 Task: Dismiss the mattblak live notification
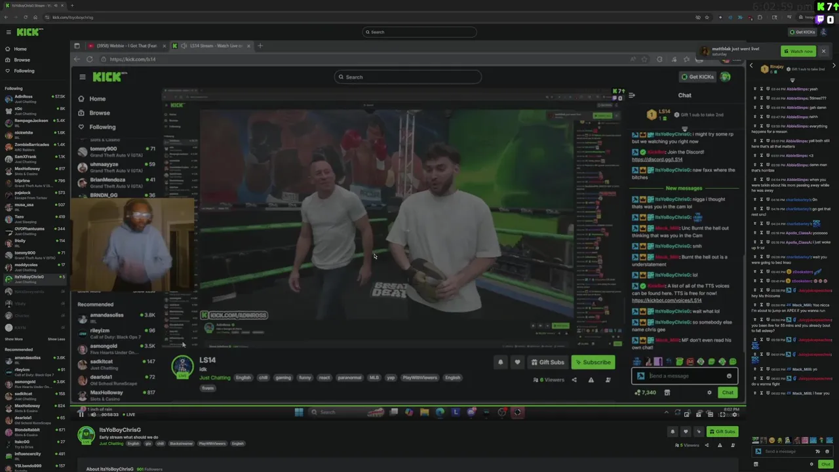pos(823,51)
